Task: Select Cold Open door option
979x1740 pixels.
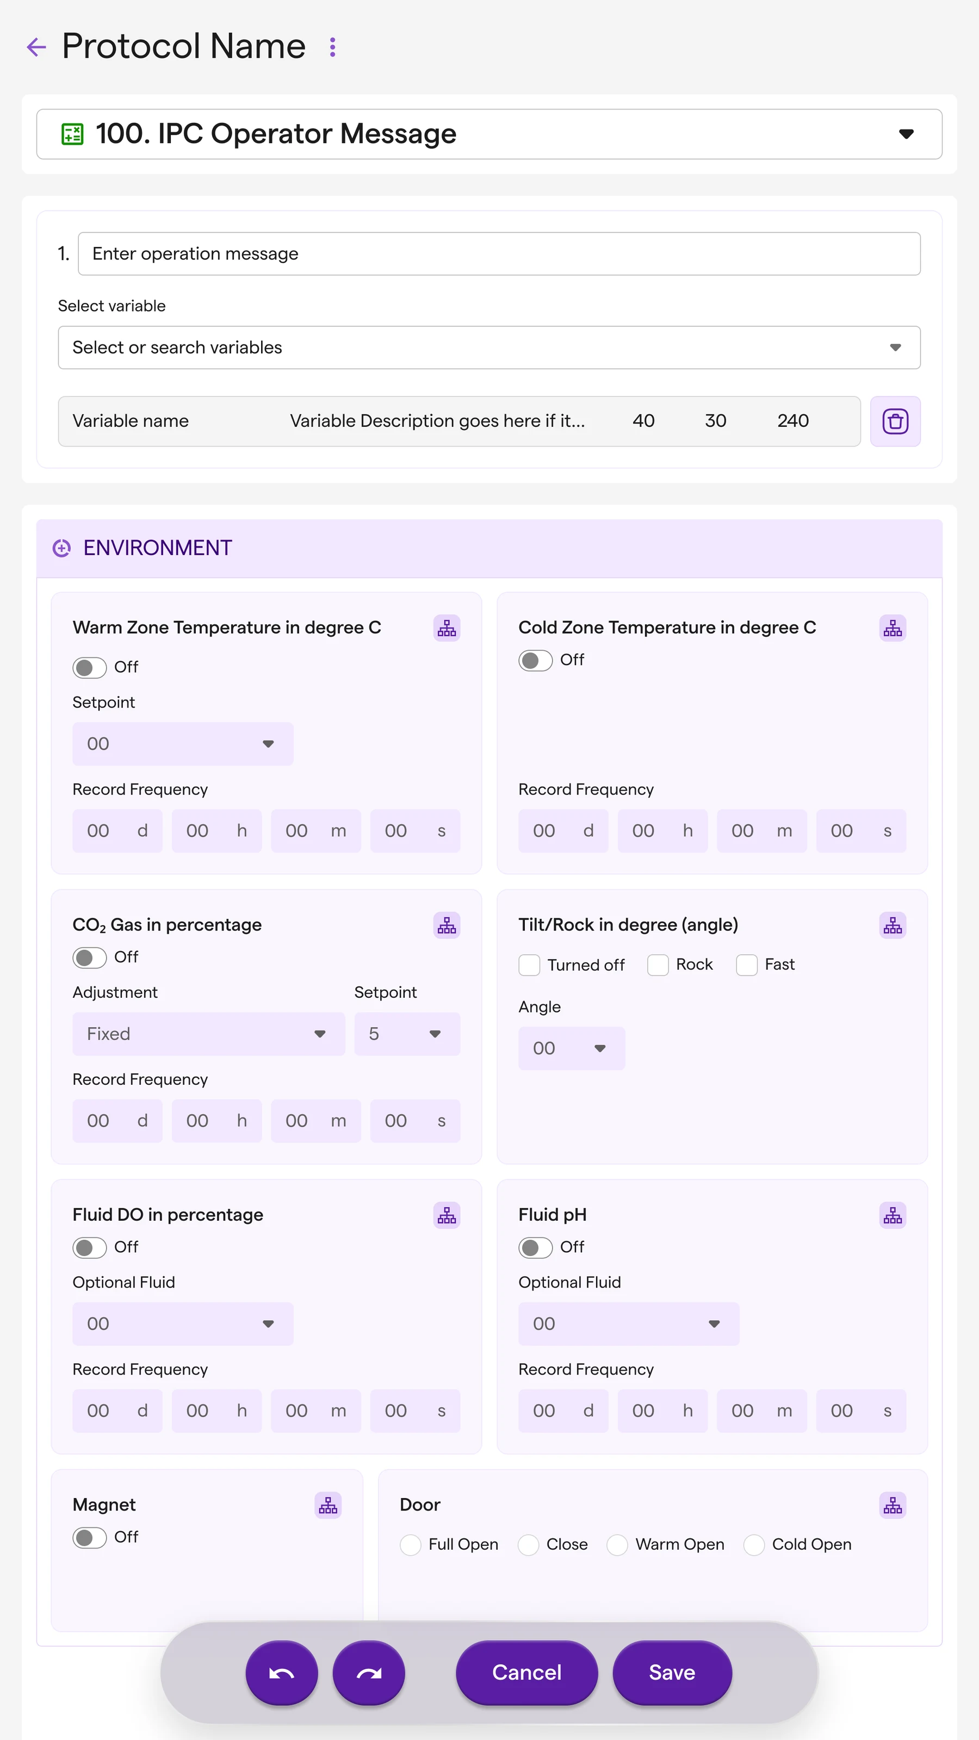Action: (x=753, y=1545)
